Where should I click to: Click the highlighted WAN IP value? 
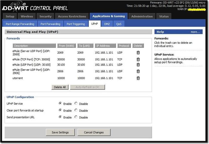tap(197, 10)
